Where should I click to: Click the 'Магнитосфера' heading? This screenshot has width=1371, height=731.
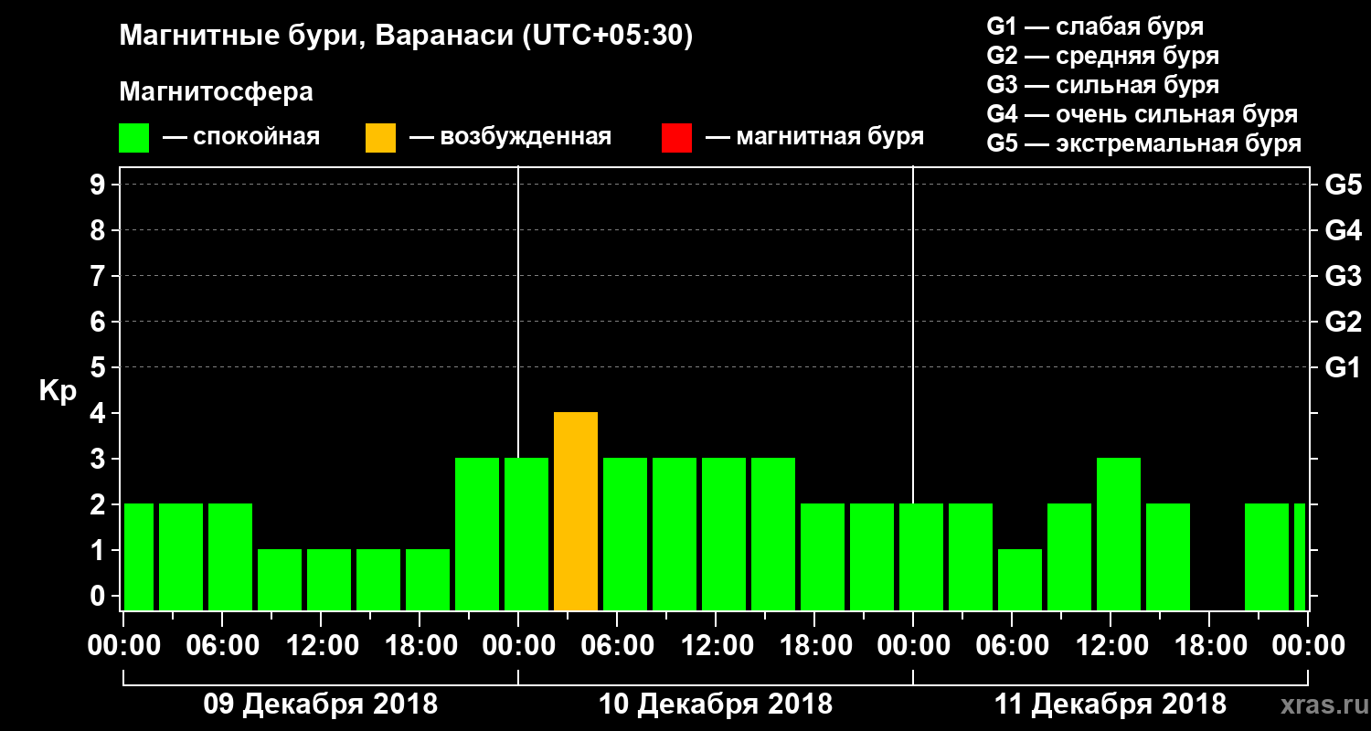point(216,92)
